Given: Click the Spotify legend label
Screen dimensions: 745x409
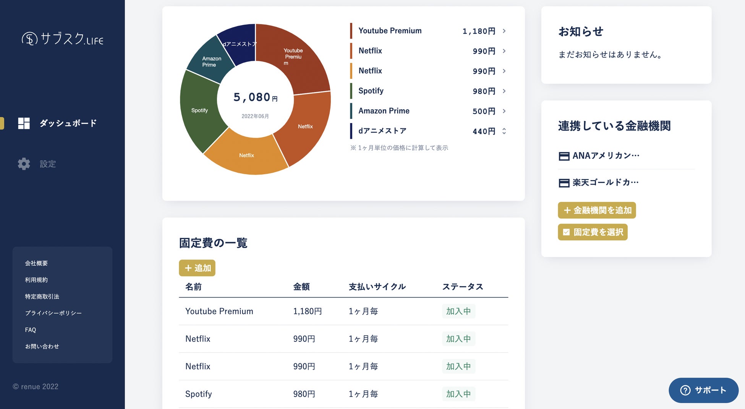Looking at the screenshot, I should 371,91.
